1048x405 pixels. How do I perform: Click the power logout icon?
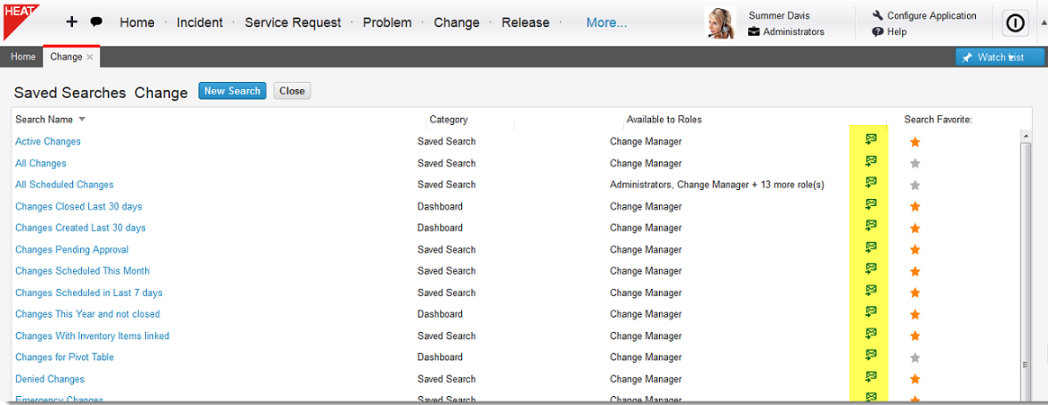(x=1016, y=22)
